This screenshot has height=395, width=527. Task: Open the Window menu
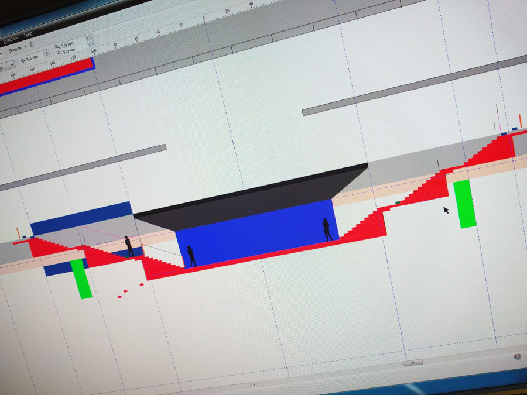[11, 39]
